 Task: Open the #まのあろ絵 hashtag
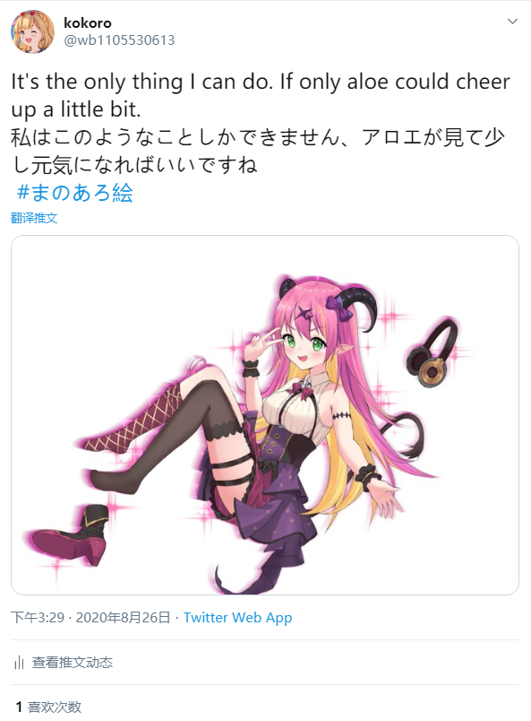click(x=75, y=192)
